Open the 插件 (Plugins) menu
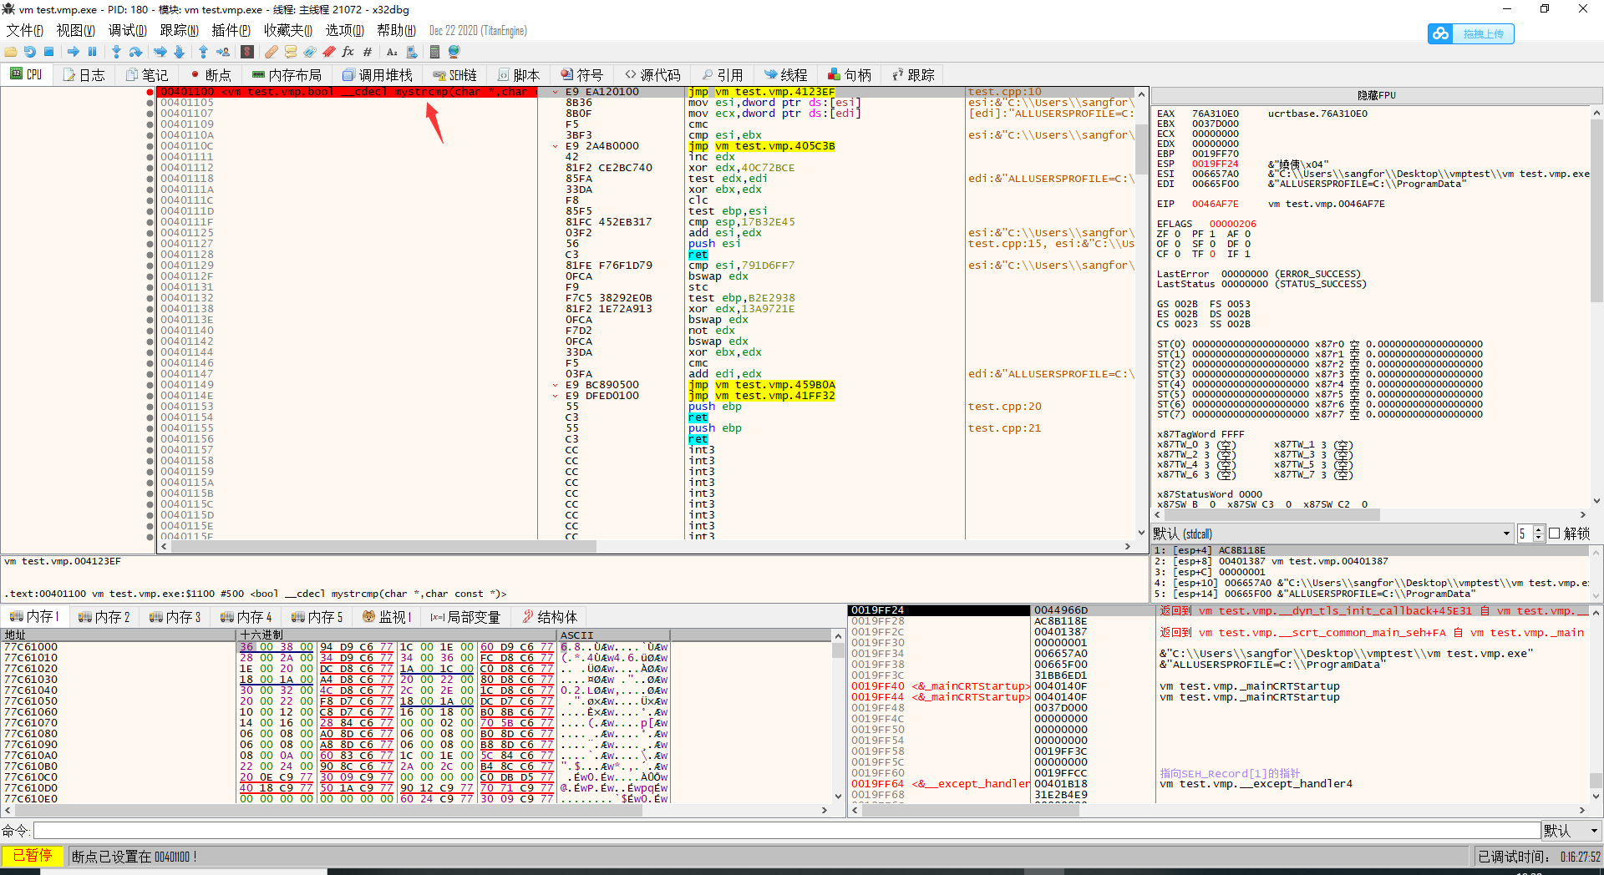 click(x=231, y=31)
